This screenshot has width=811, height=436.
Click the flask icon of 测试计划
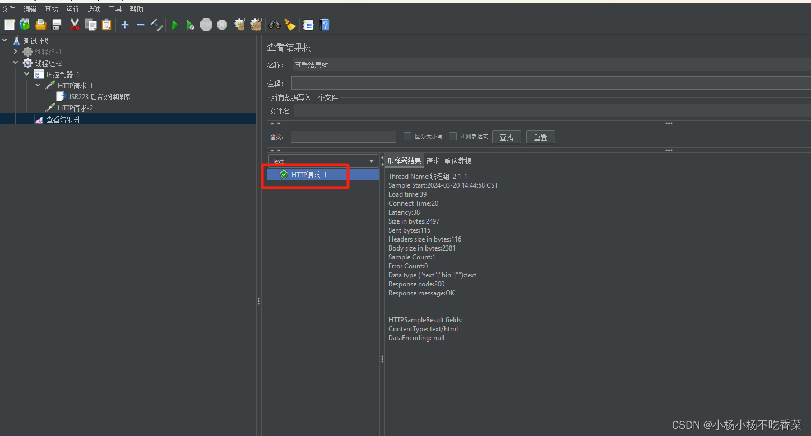(17, 41)
